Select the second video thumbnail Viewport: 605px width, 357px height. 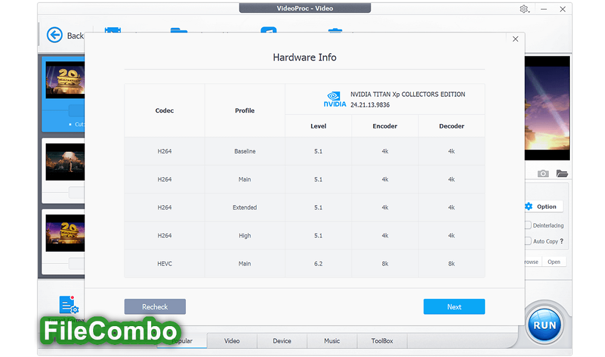65,162
